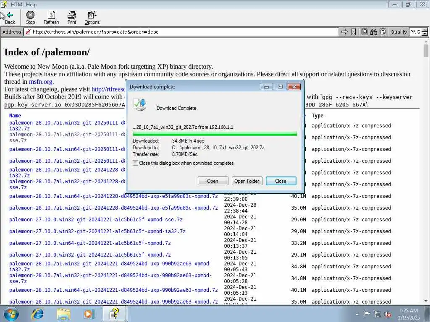Screen dimensions: 430x322
Task: Open palemoon-28.10.7a1.win64-git-20241228 xpmod.7z link
Action: pyautogui.click(x=113, y=196)
